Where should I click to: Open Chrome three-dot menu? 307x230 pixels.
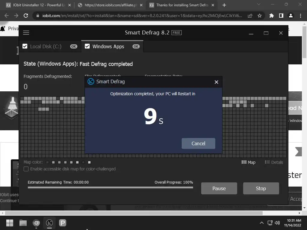coord(300,16)
